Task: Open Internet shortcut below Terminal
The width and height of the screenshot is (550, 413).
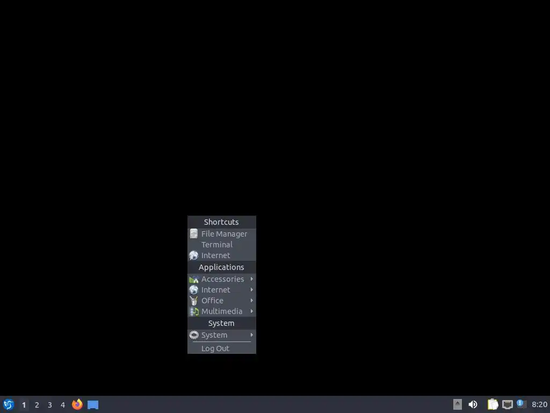Action: tap(222, 255)
